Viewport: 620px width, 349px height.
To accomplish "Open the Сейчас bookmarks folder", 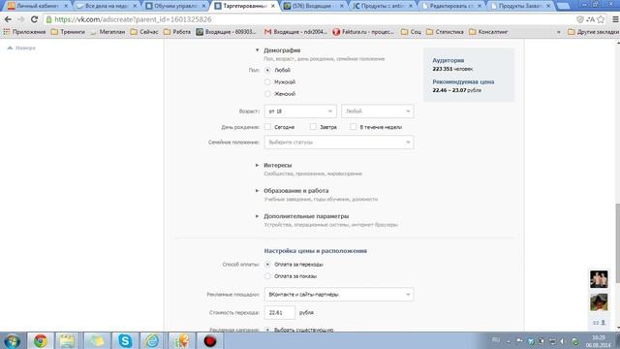I will 144,32.
